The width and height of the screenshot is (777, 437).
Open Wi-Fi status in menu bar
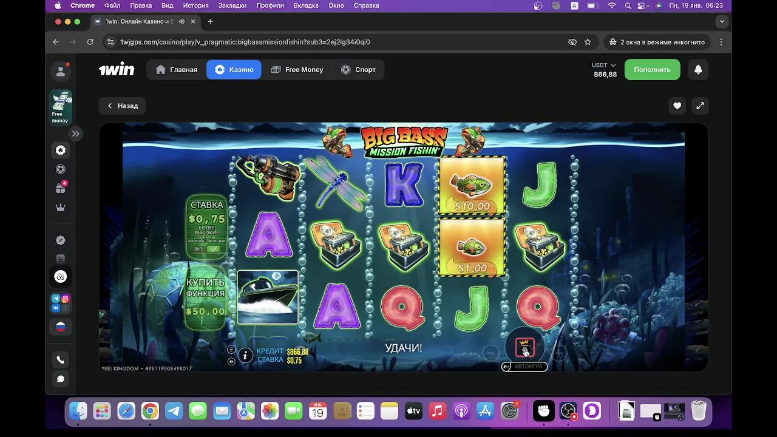[612, 5]
